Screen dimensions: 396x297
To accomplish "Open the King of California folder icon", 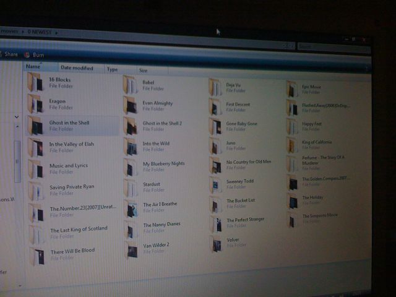I will click(x=293, y=145).
